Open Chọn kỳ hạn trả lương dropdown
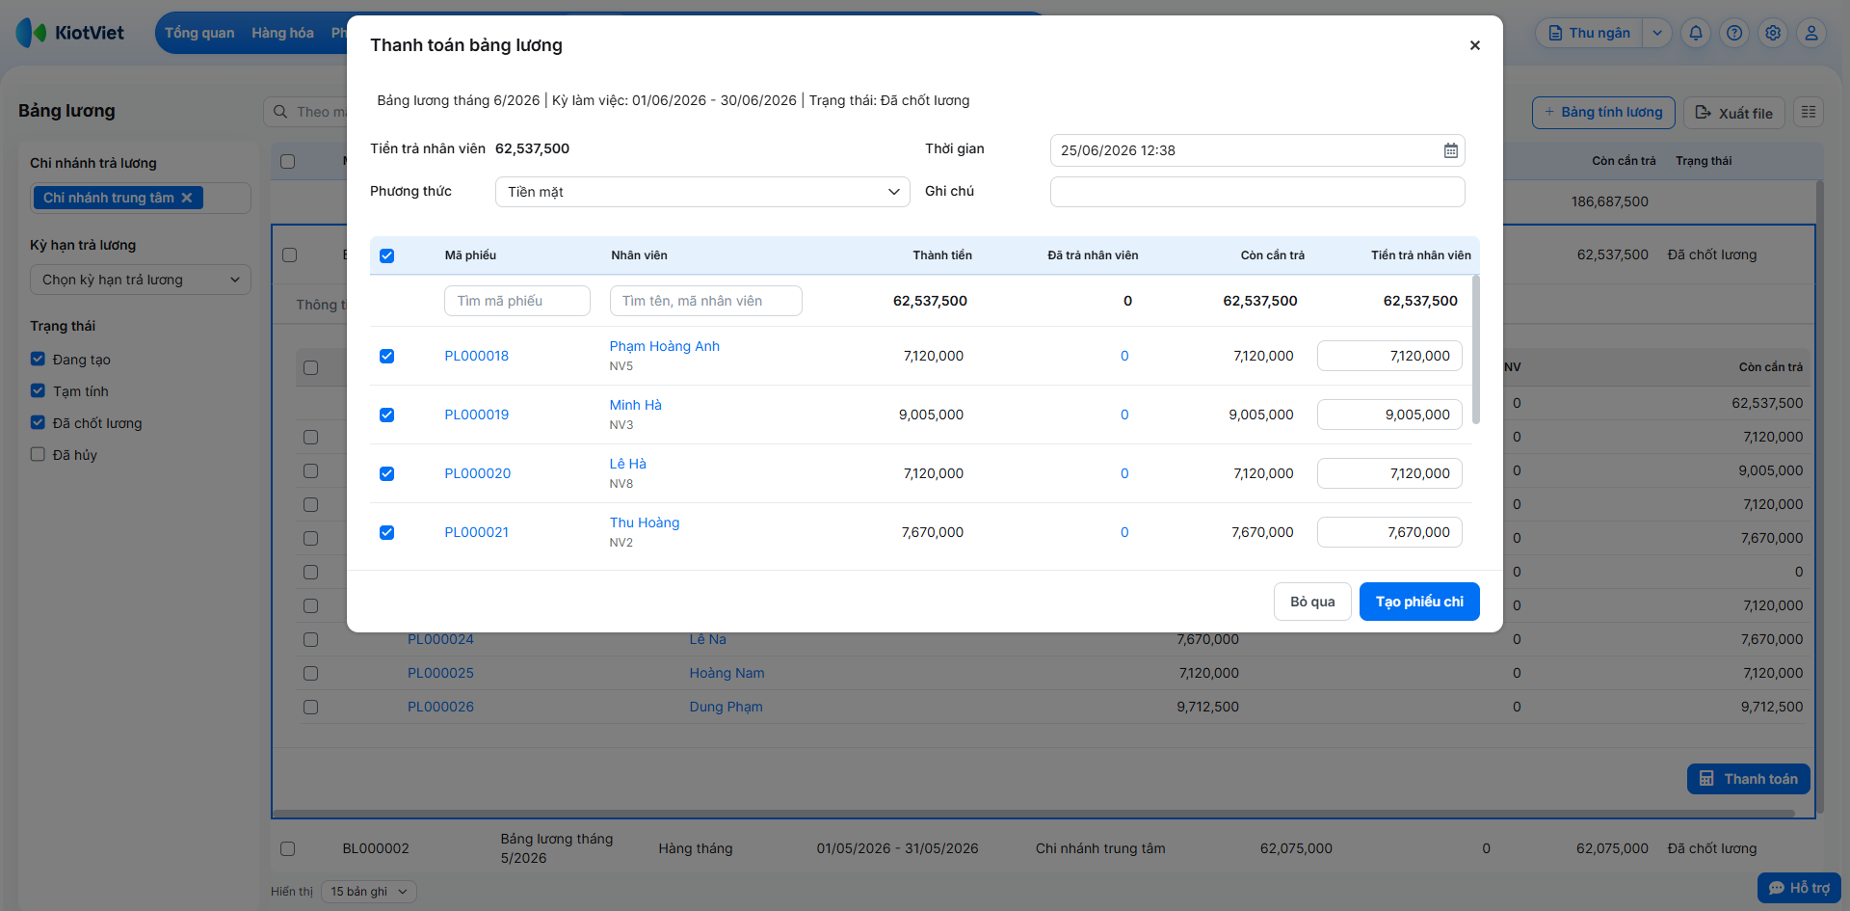Viewport: 1850px width, 911px height. click(141, 280)
